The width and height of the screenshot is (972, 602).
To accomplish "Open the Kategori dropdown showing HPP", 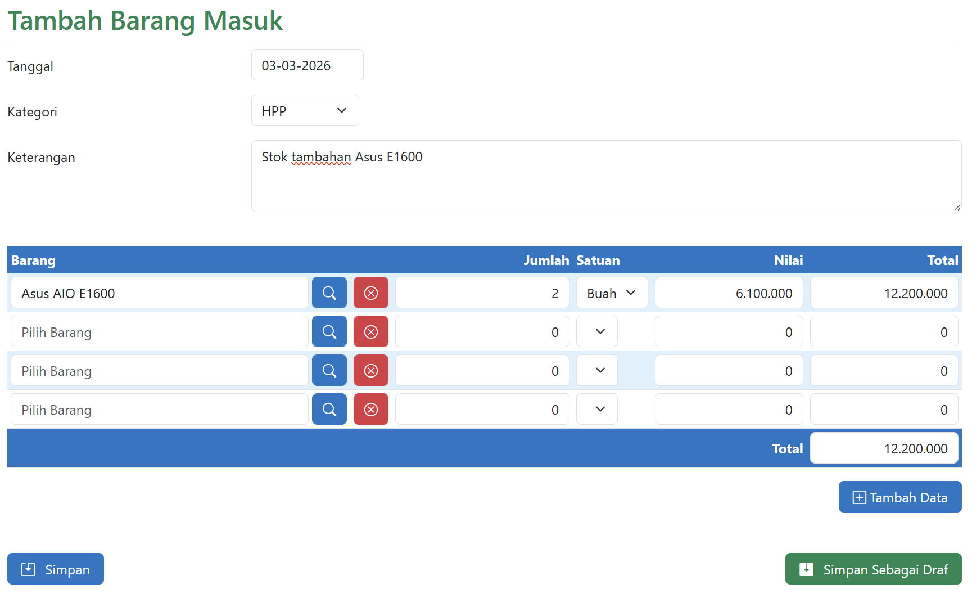I will [305, 110].
